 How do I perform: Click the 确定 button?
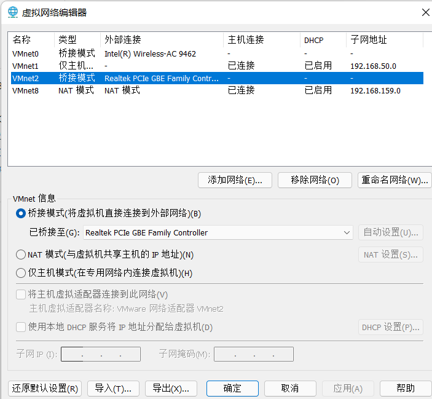232,389
